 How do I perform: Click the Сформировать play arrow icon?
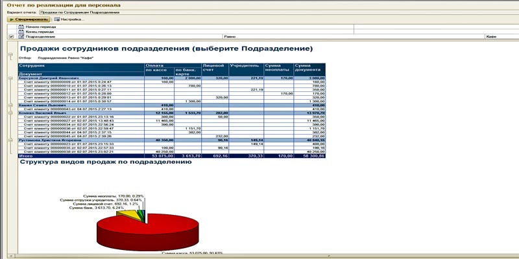pyautogui.click(x=11, y=19)
